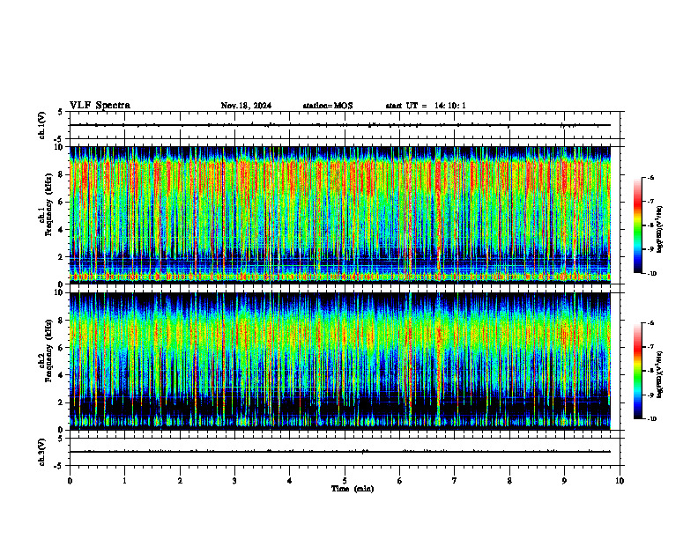Click the "Time (min)" x-axis label
Screen dimensions: 698x539
(x=353, y=489)
